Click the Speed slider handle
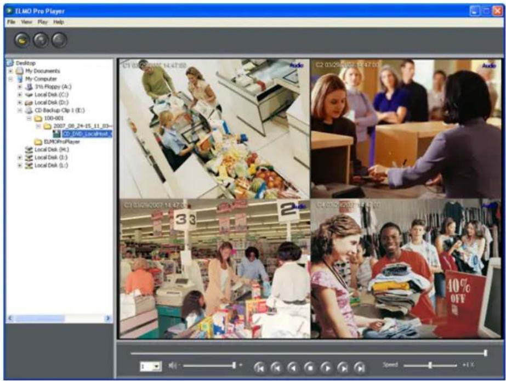This screenshot has width=506, height=381. coord(430,365)
